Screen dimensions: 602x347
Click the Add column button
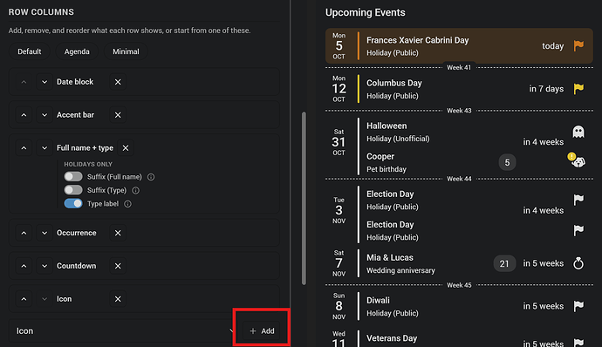(x=263, y=331)
